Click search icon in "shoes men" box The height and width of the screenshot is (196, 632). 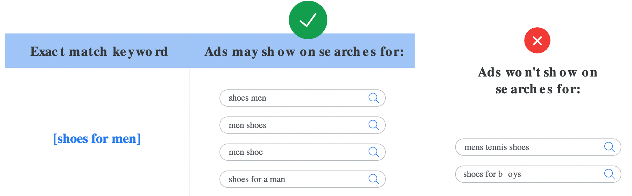tap(374, 98)
